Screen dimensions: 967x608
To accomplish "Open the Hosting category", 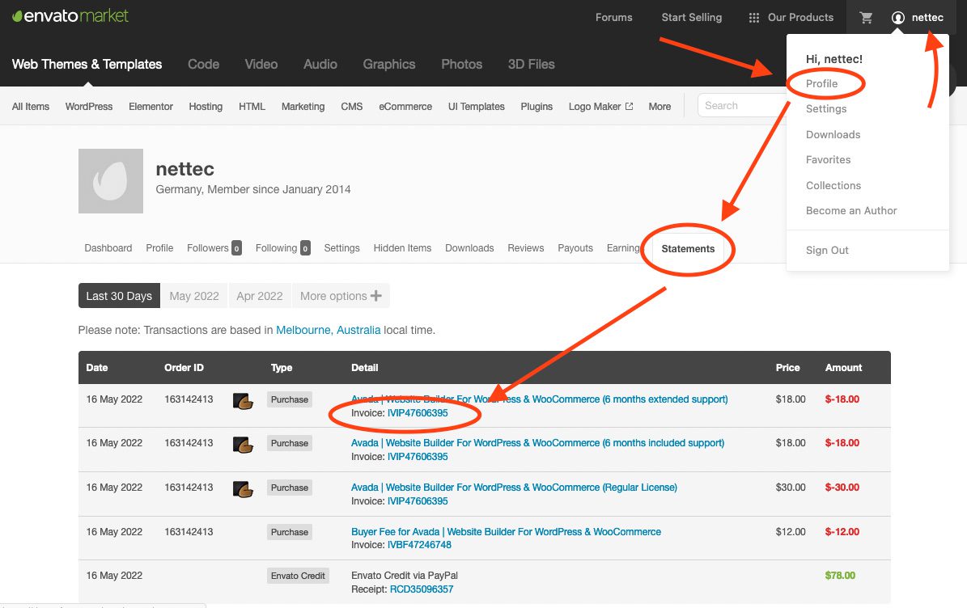I will click(x=206, y=107).
